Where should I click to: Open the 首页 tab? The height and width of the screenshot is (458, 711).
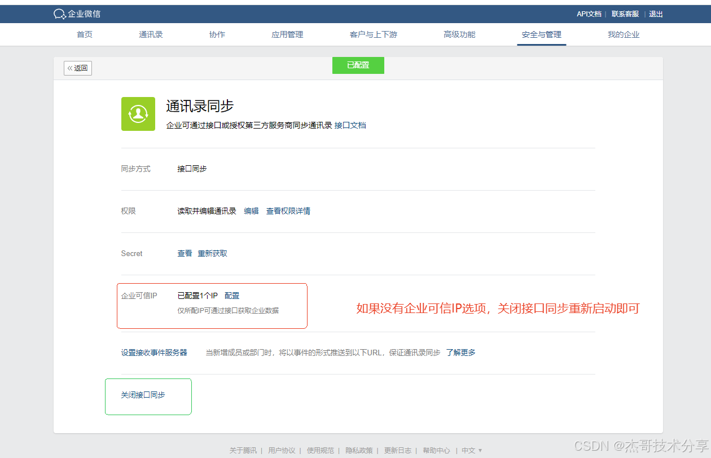click(x=85, y=34)
